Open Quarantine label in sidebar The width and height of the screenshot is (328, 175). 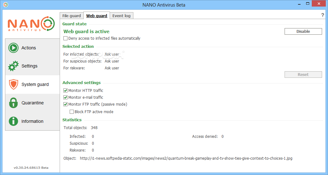[x=32, y=103]
